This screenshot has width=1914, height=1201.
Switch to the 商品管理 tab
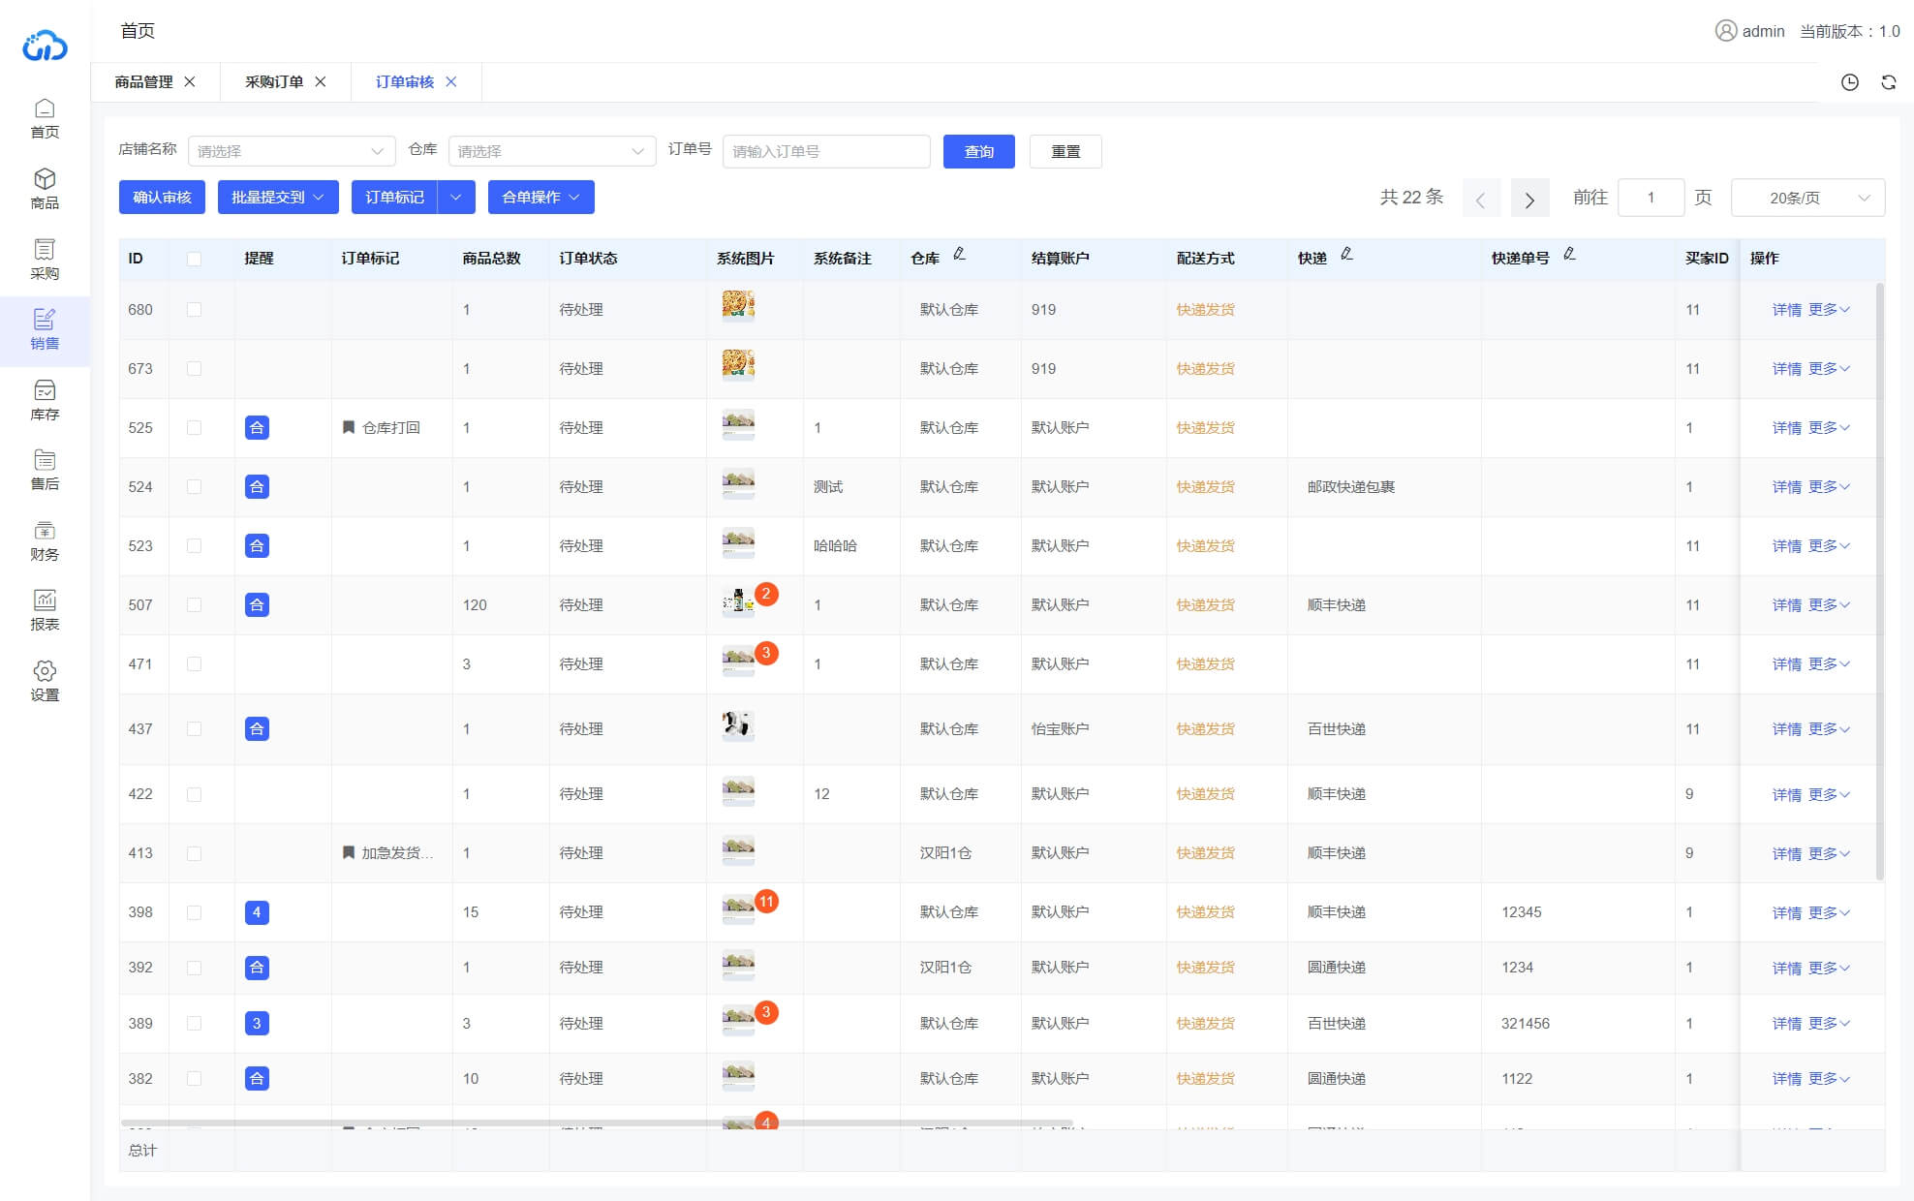point(143,82)
